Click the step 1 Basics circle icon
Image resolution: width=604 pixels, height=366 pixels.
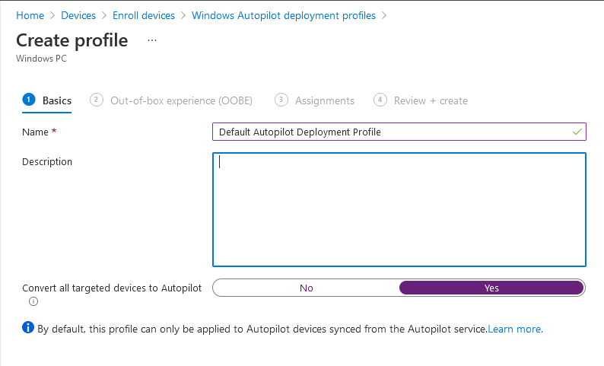(29, 100)
